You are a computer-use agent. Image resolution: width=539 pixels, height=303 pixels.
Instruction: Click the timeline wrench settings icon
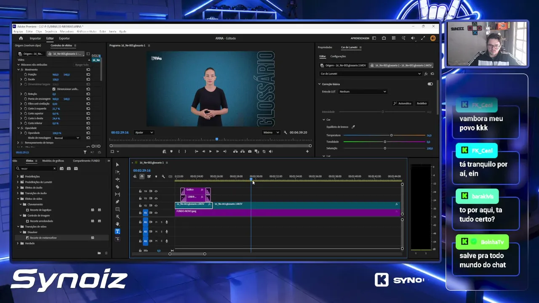point(163,176)
